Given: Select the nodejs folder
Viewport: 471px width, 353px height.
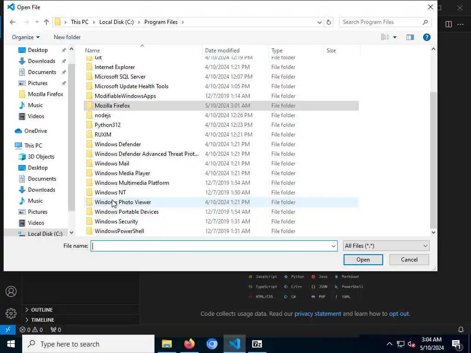Looking at the screenshot, I should [103, 115].
